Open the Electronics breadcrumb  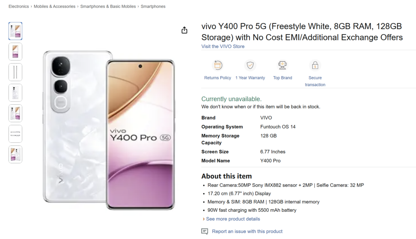tap(19, 6)
